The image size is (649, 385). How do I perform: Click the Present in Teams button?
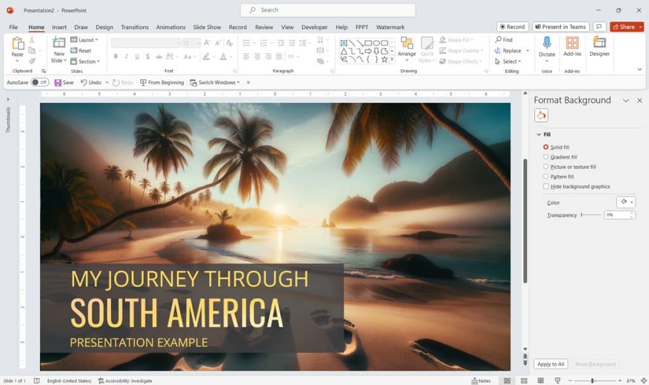(561, 27)
